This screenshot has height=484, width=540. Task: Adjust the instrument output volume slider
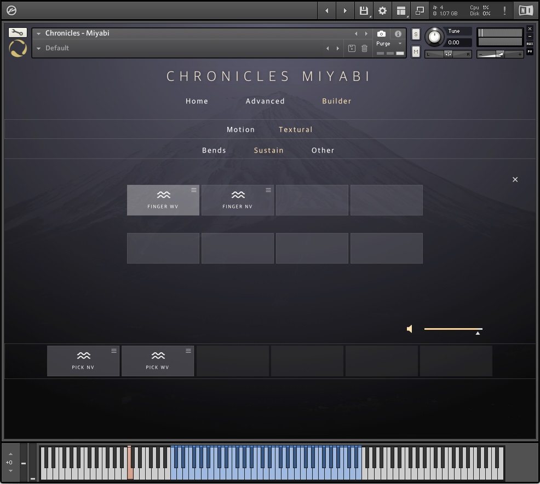point(500,54)
